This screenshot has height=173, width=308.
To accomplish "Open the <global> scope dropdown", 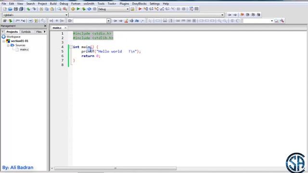I will [35, 15].
